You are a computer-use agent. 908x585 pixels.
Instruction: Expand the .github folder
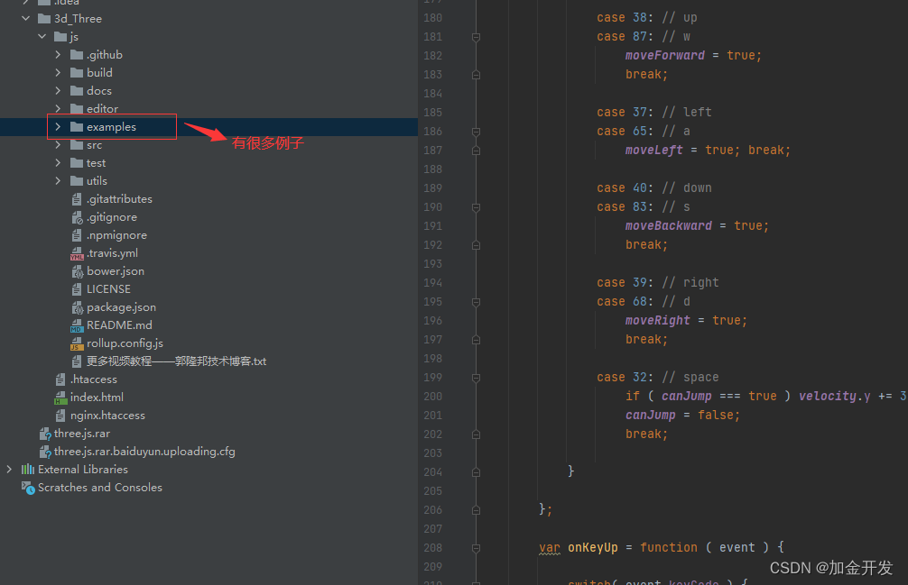[56, 54]
